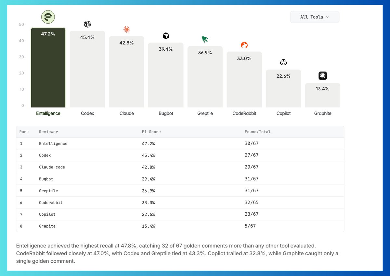Click the Greptile green logo icon
The height and width of the screenshot is (276, 390).
pos(205,39)
